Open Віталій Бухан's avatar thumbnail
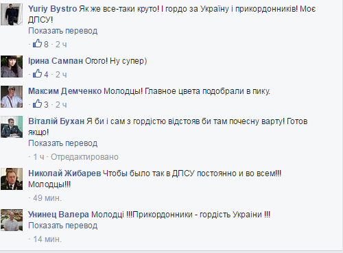This screenshot has width=343, height=253. [12, 127]
